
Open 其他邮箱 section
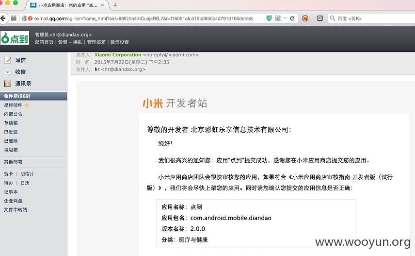(13, 162)
